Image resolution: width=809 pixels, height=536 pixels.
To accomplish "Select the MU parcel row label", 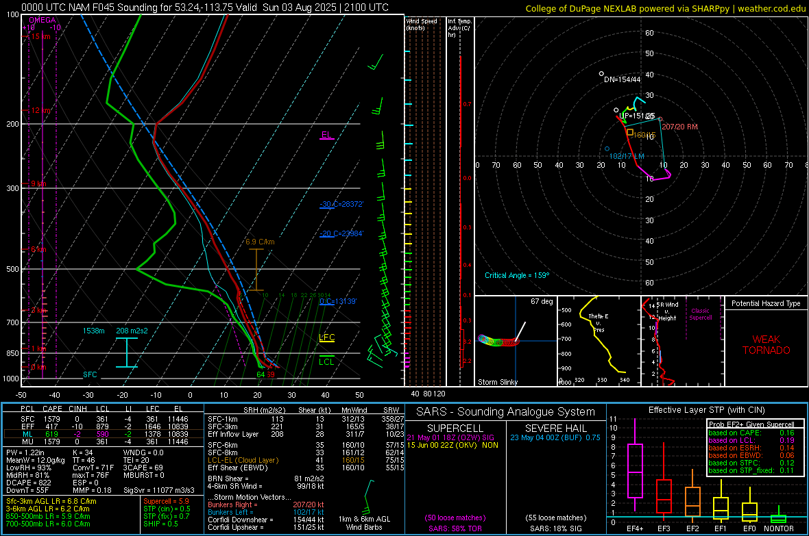I will (x=27, y=442).
